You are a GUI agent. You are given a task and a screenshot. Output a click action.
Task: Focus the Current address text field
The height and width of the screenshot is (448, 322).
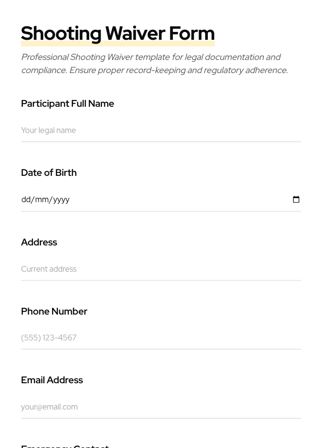tap(161, 269)
